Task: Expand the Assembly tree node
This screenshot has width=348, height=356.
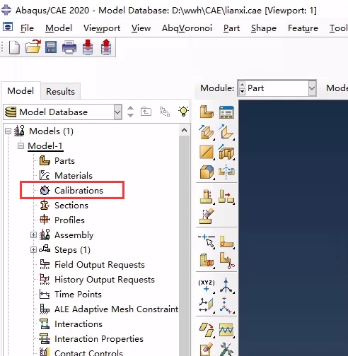Action: (33, 235)
